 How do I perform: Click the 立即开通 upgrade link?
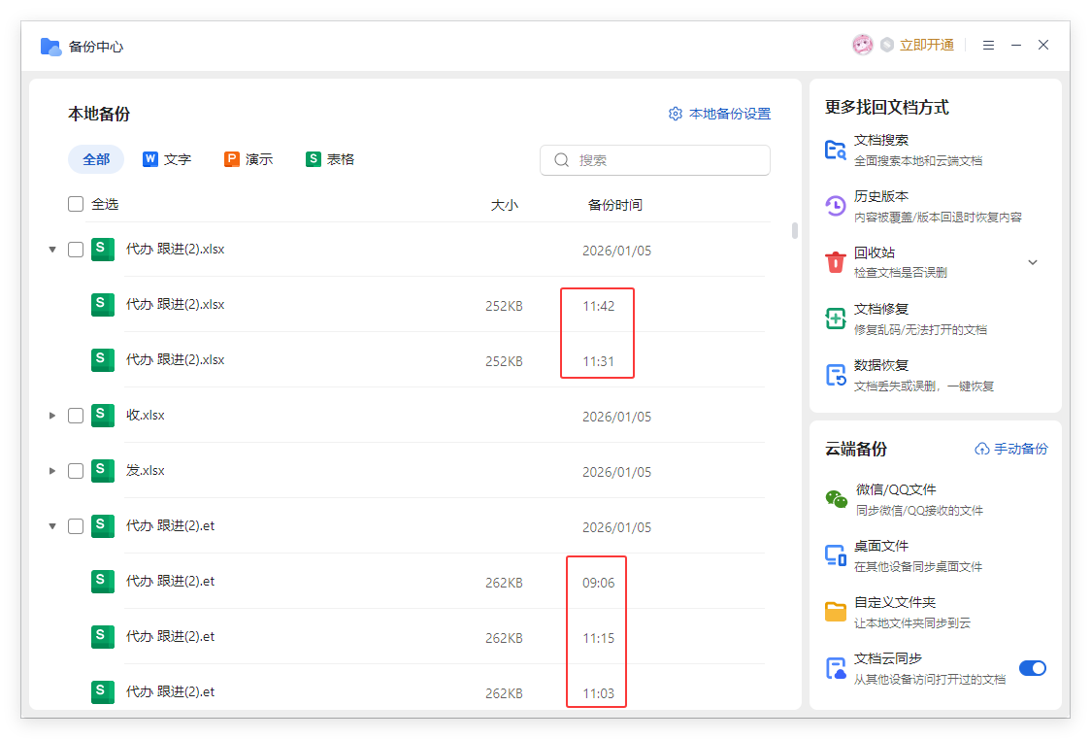coord(929,45)
